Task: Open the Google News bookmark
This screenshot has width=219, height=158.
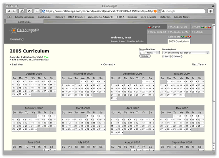Action: [182, 17]
